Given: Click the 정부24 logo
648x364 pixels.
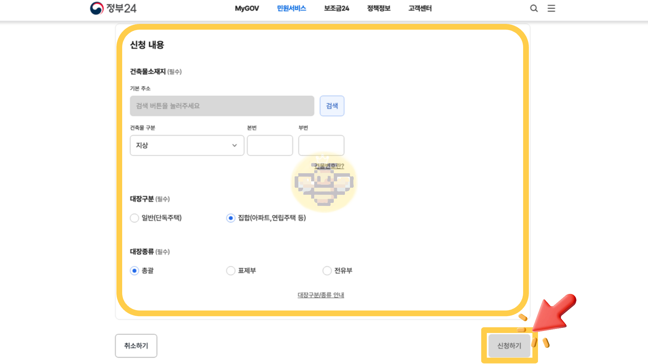Looking at the screenshot, I should (x=113, y=8).
